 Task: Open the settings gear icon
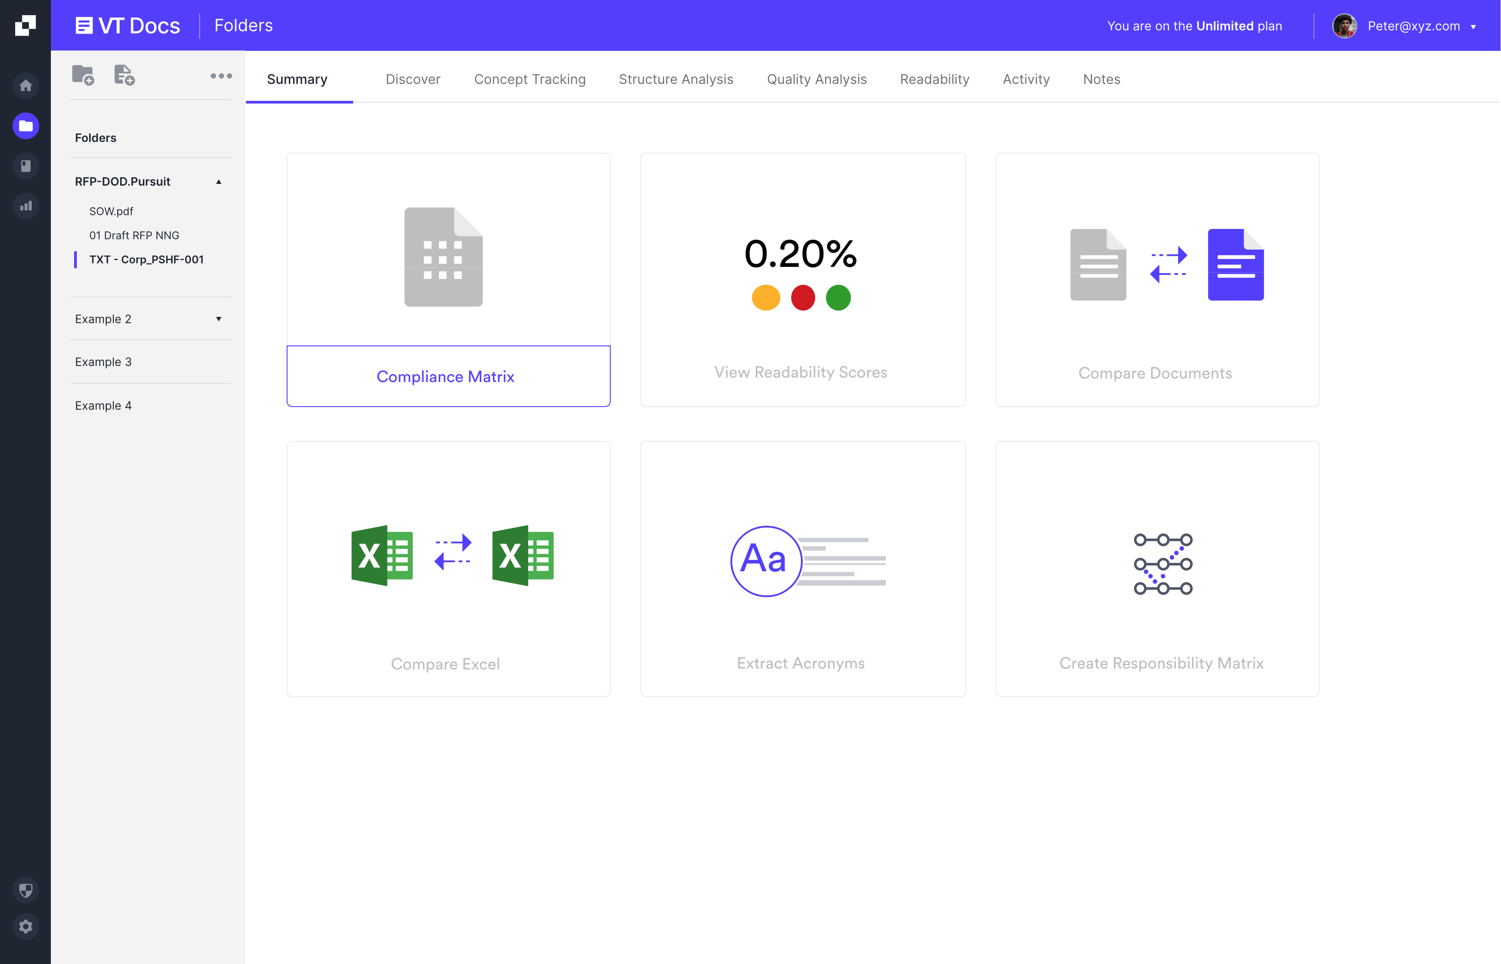tap(26, 927)
